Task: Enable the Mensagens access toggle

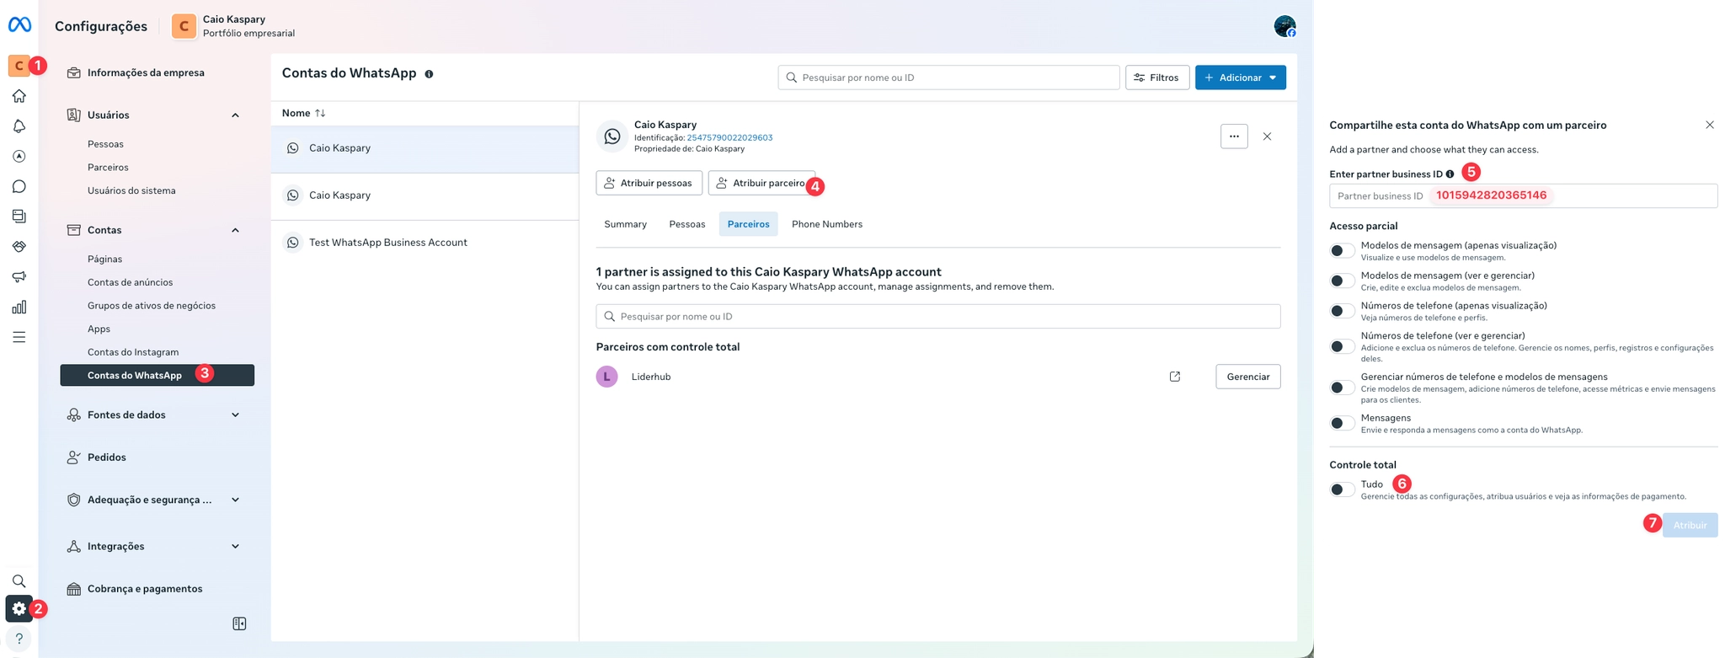Action: pos(1342,423)
